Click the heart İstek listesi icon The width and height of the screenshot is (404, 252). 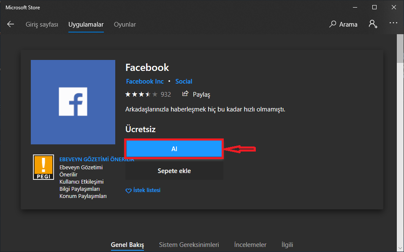tap(129, 191)
